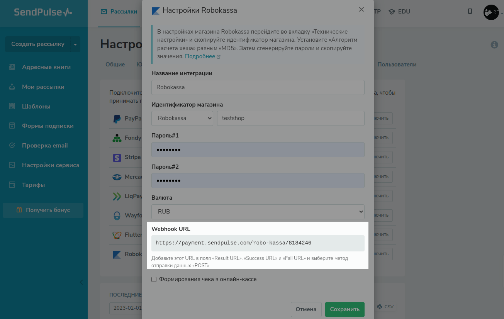The width and height of the screenshot is (504, 319).
Task: Open the RUB currency dropdown
Action: 258,212
